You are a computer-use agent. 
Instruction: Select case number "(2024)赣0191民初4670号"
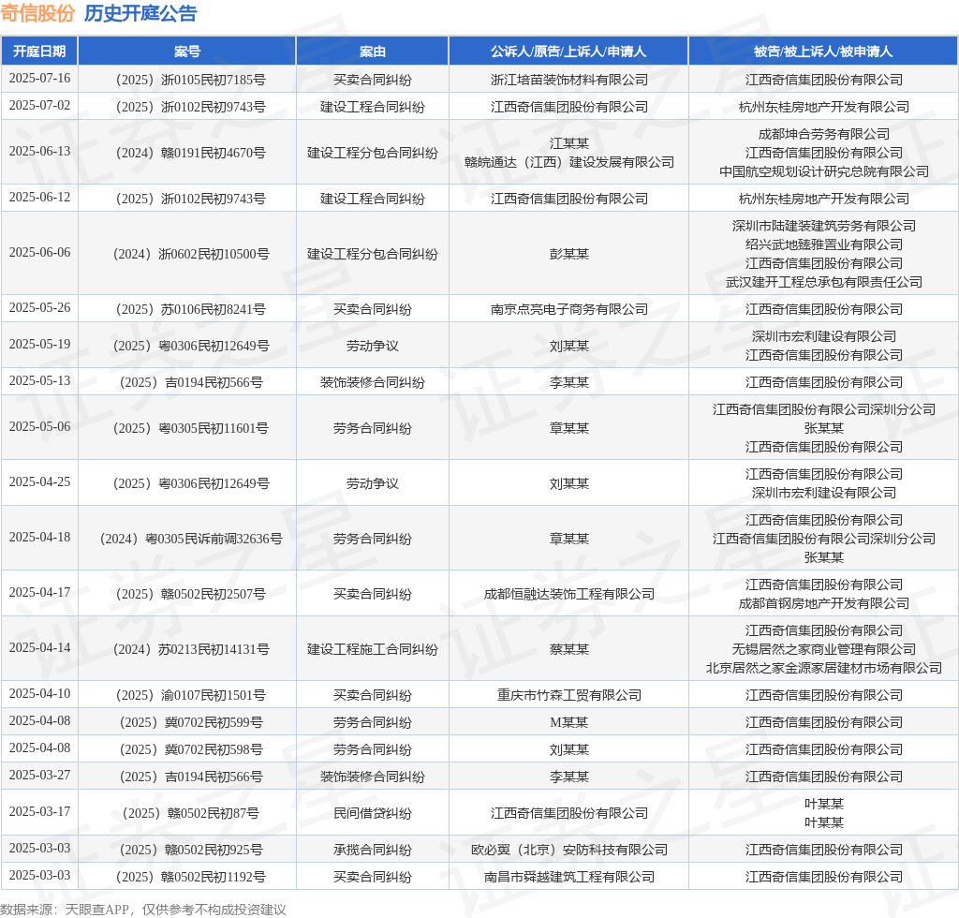tap(191, 153)
